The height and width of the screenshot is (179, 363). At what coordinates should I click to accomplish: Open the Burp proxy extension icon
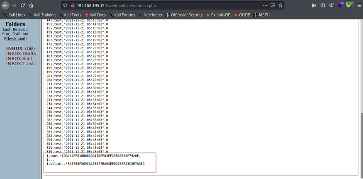point(348,5)
